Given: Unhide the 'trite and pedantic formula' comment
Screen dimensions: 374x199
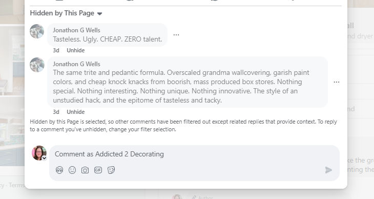Looking at the screenshot, I should coord(76,112).
